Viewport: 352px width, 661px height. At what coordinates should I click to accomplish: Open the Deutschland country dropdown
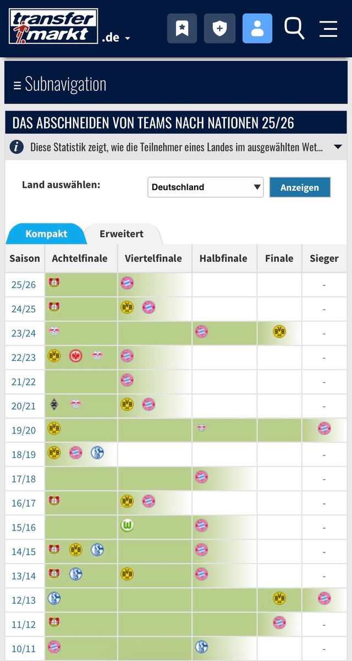205,187
